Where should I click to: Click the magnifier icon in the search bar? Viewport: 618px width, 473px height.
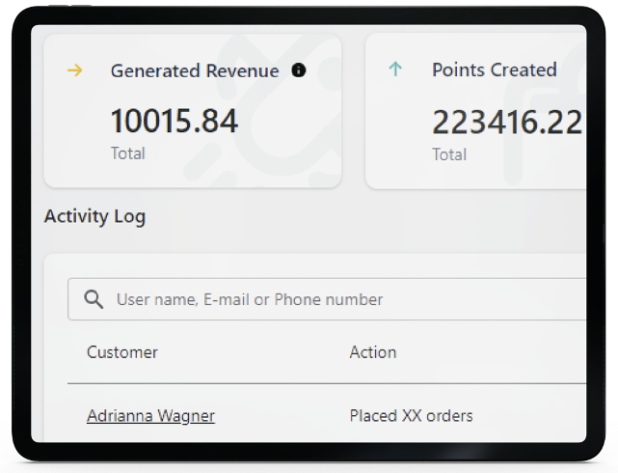pyautogui.click(x=94, y=299)
